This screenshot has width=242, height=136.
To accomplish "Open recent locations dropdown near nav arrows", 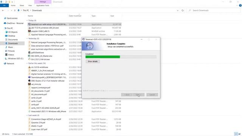I will pyautogui.click(x=11, y=11).
